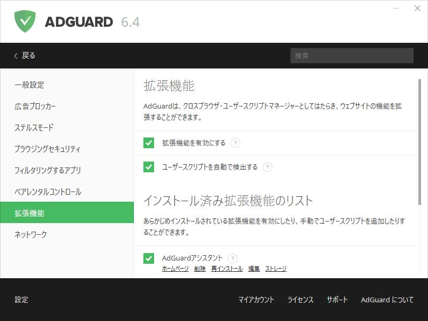Toggle the ユーザースクリプトを自動で検出する checkbox

pos(149,167)
